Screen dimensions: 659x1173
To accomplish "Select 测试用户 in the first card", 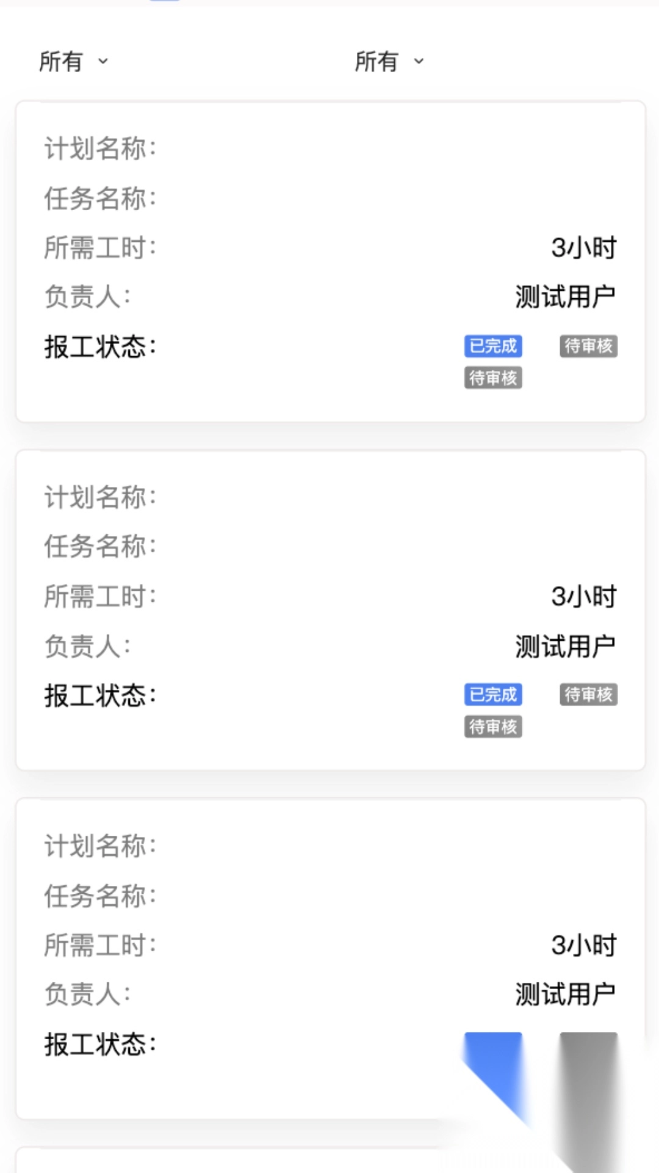I will [565, 298].
